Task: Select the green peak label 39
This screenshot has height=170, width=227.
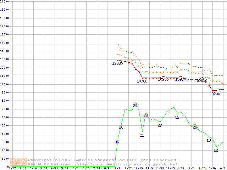Action: click(x=135, y=106)
